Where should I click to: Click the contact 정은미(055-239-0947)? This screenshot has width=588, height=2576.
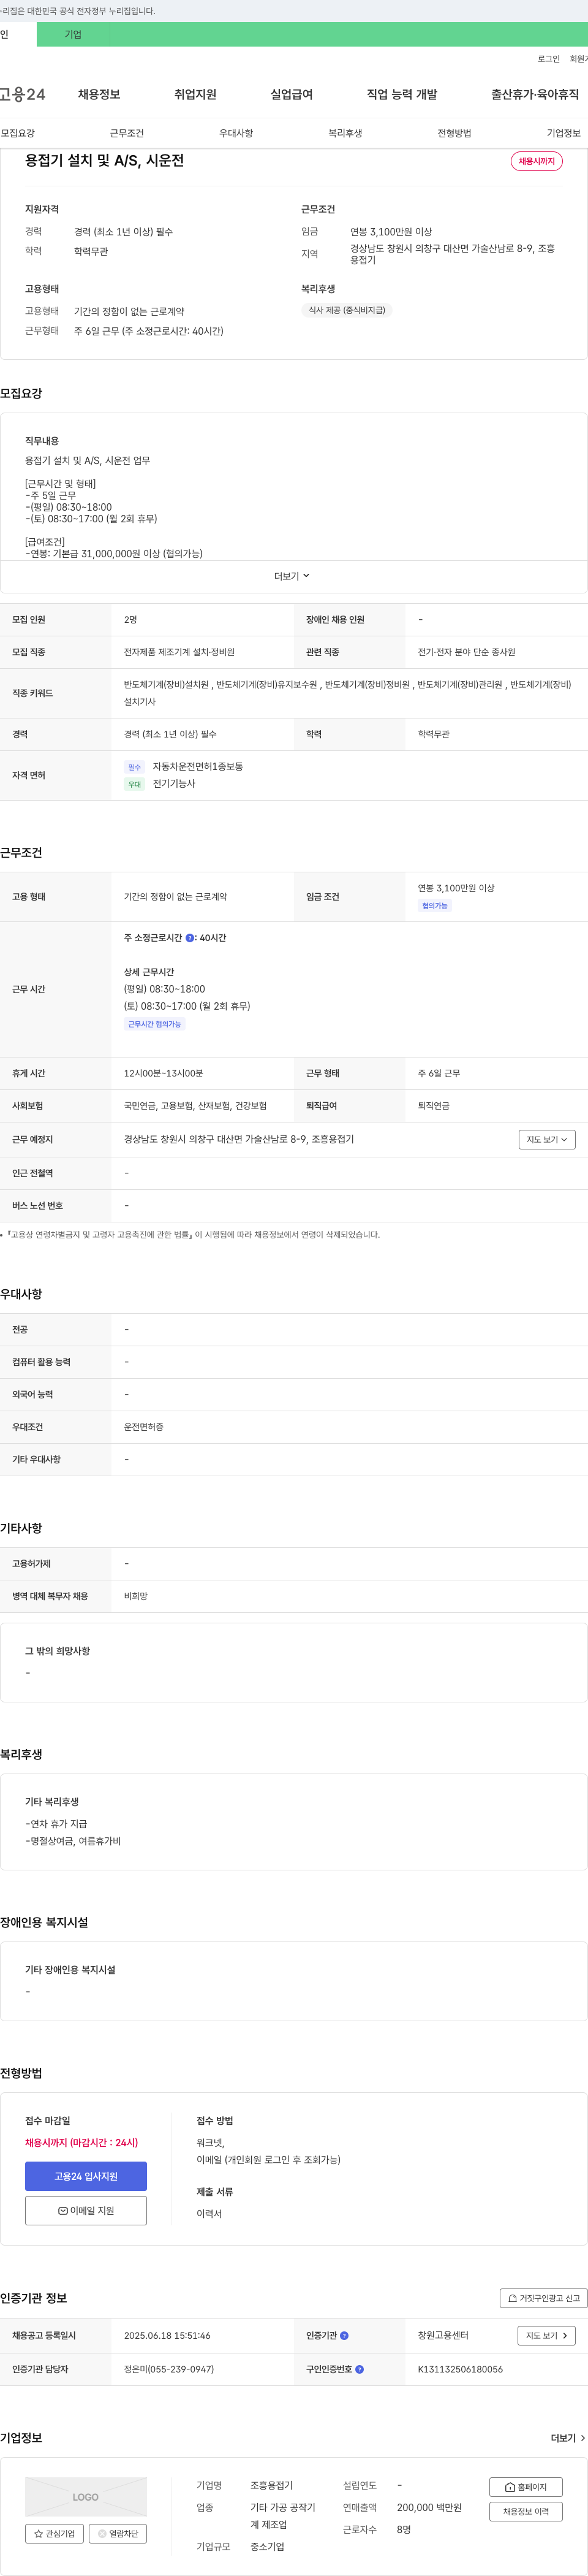168,2369
